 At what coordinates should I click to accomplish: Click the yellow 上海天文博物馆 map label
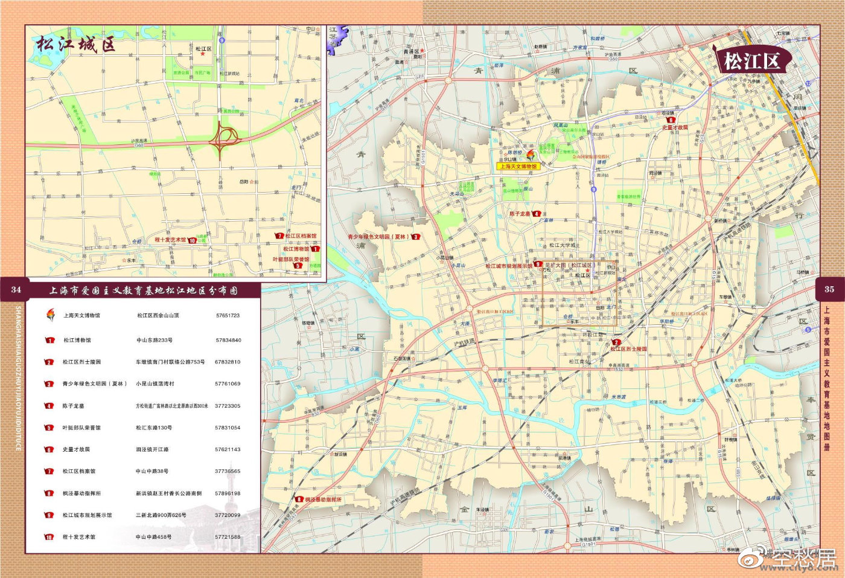point(518,166)
